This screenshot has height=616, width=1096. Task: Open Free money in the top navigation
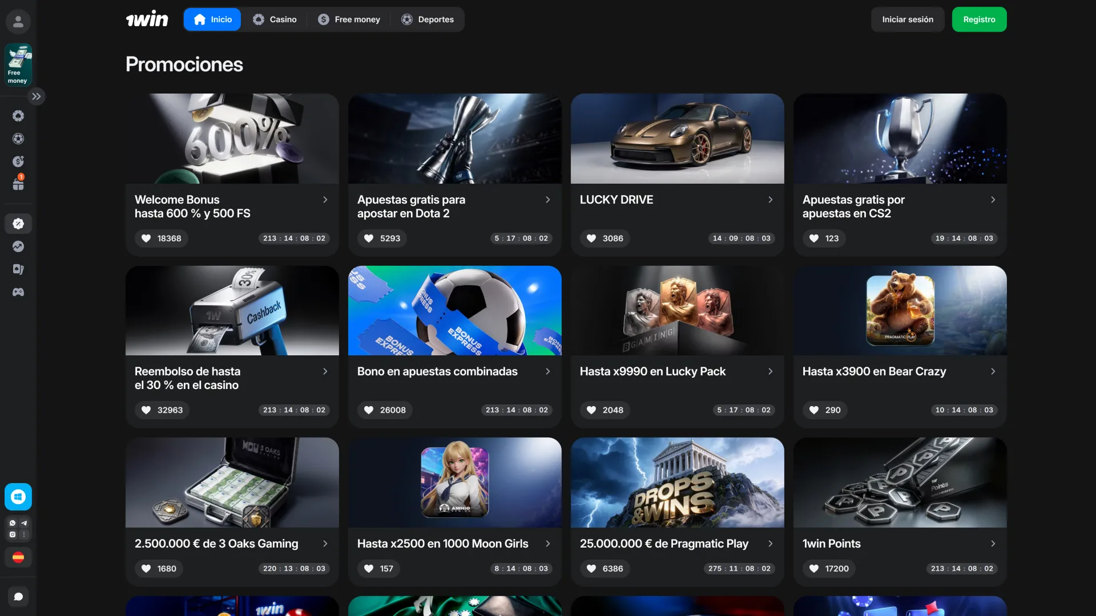tap(349, 19)
